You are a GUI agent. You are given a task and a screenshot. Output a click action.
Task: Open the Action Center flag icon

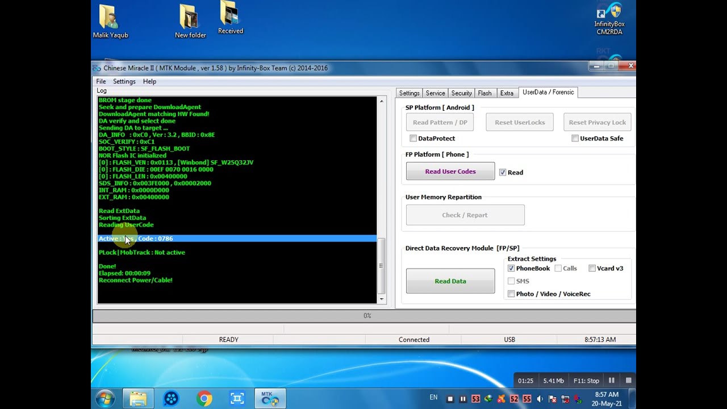click(x=553, y=399)
